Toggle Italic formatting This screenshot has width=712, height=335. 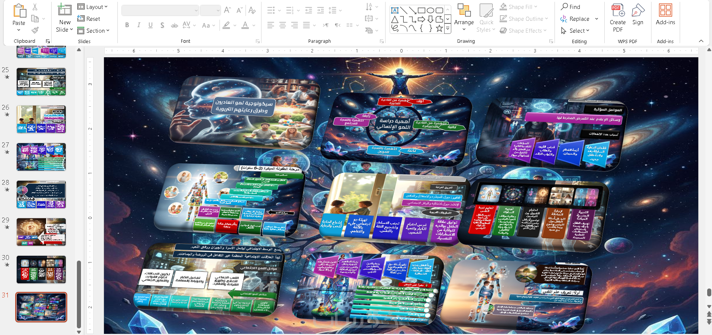point(139,25)
